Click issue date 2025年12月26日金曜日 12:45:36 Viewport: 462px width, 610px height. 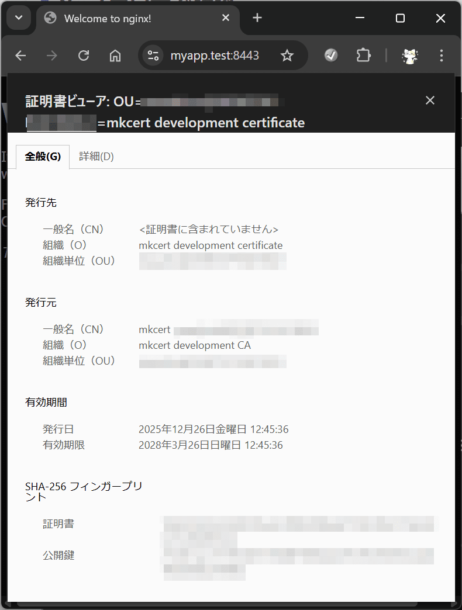tap(213, 429)
